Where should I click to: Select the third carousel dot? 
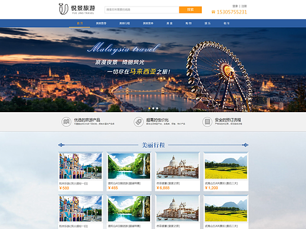coord(157,108)
